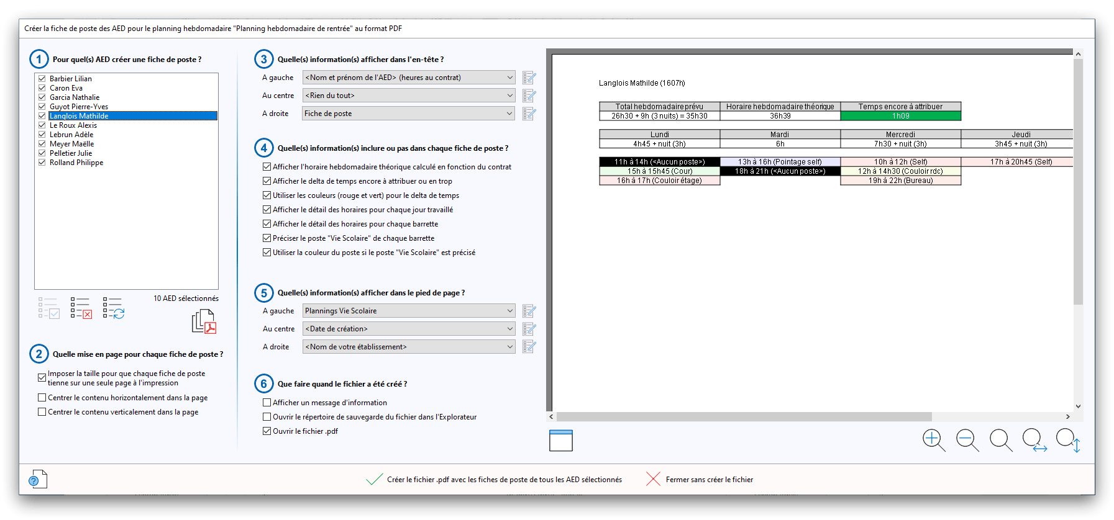Fit preview to page height
The width and height of the screenshot is (1114, 520).
point(1068,440)
